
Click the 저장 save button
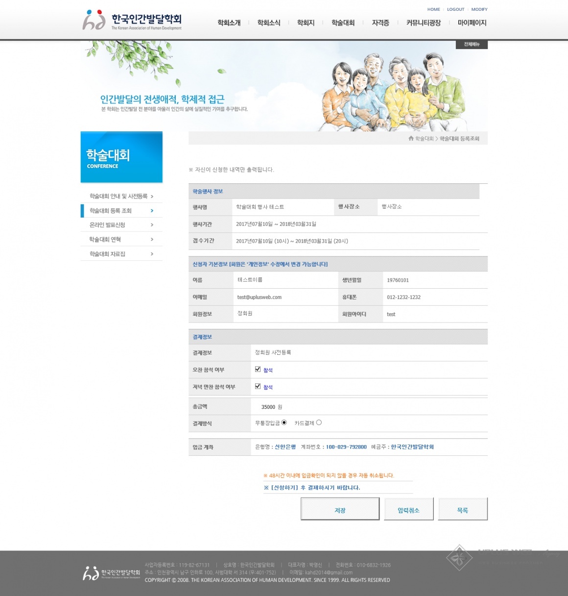point(340,510)
